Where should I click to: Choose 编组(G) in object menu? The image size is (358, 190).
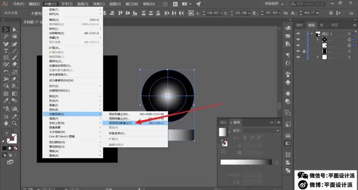pyautogui.click(x=73, y=20)
